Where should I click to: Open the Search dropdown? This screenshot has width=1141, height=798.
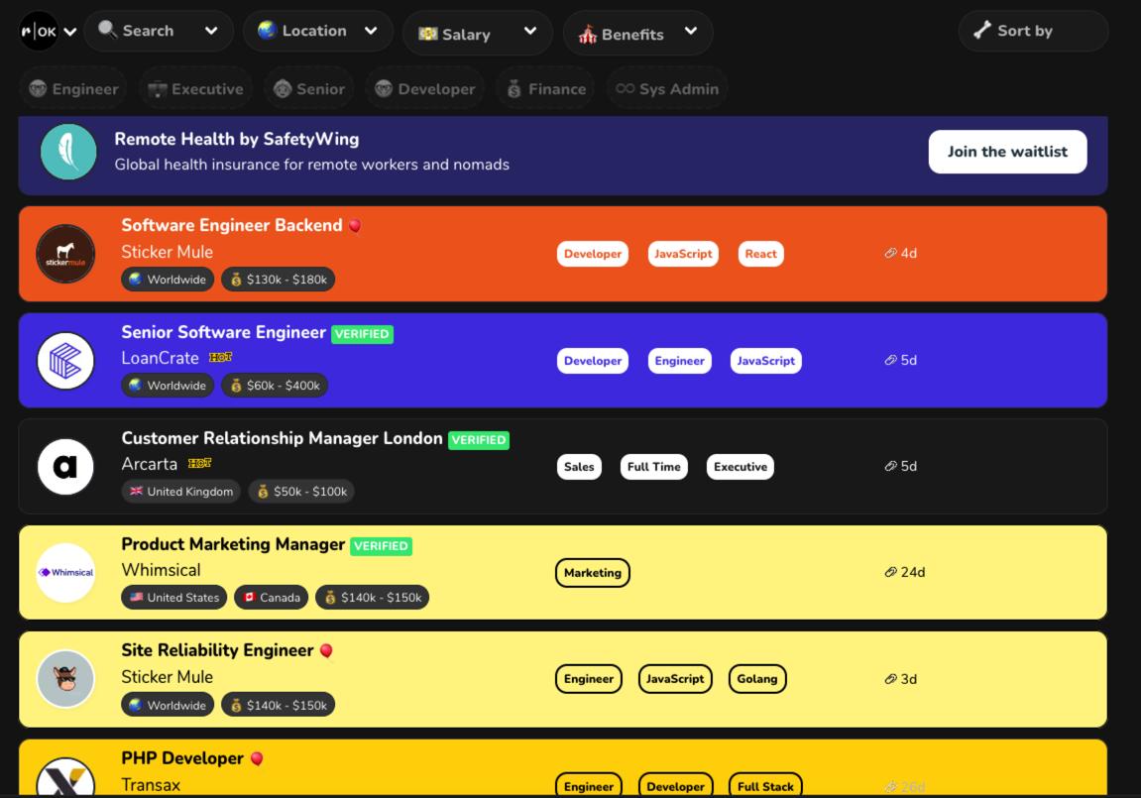159,32
